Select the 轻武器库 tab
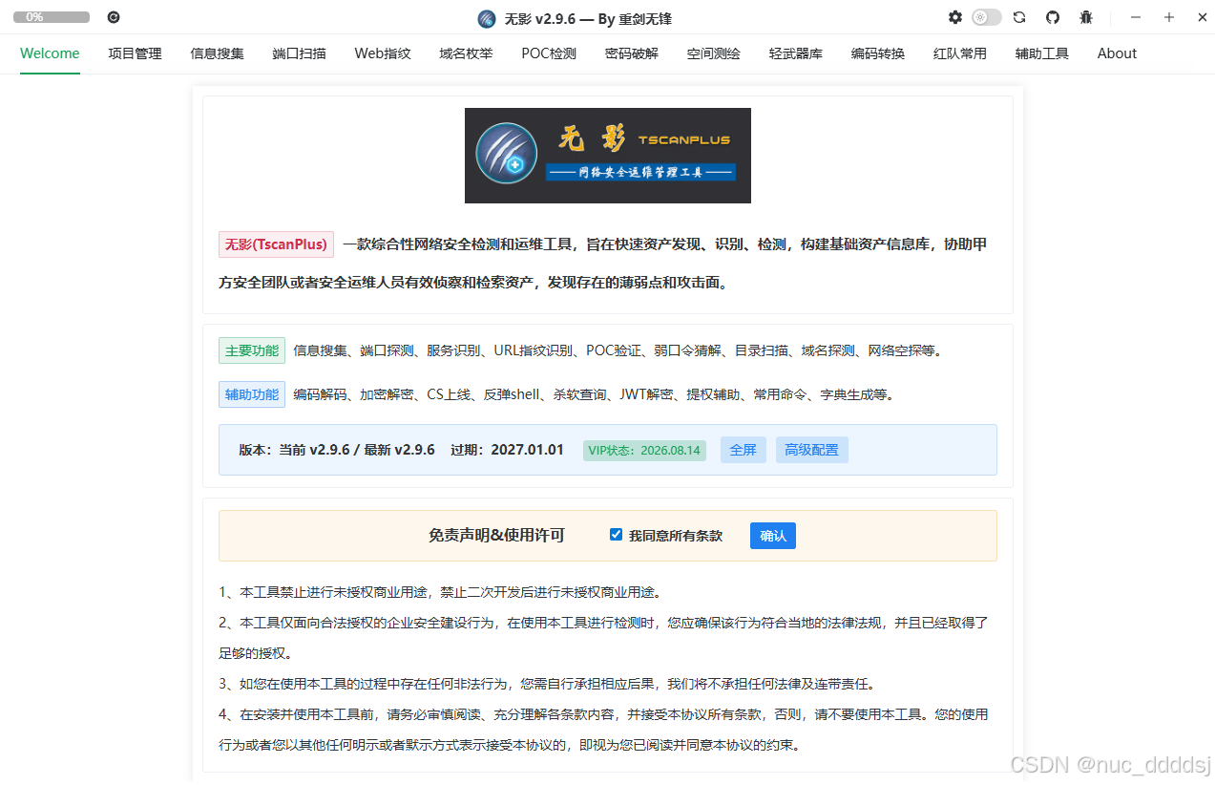This screenshot has width=1215, height=785. click(796, 53)
